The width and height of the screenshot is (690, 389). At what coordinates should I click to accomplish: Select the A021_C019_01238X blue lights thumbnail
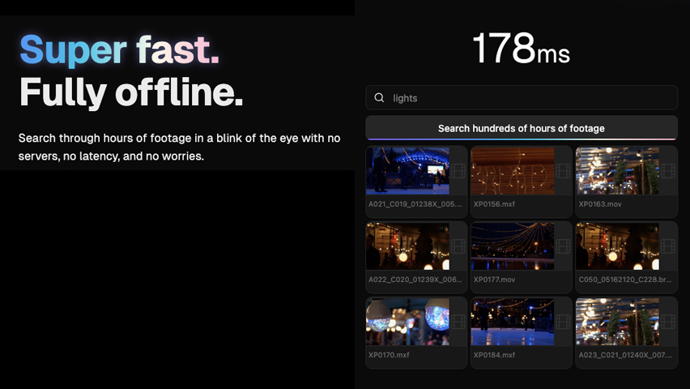coord(407,170)
